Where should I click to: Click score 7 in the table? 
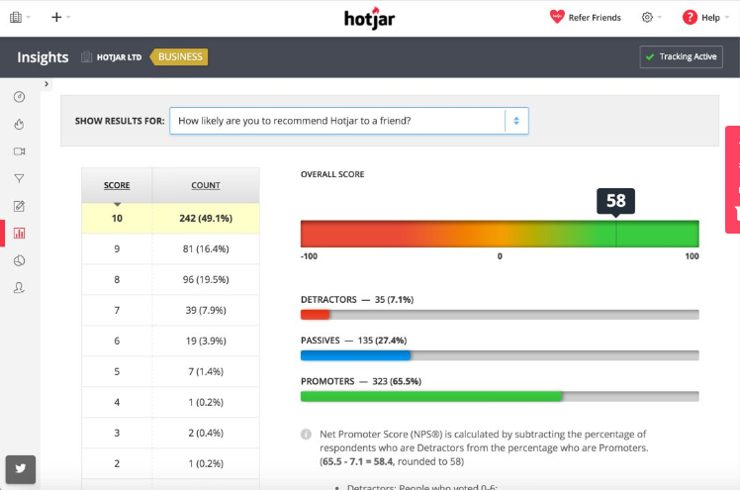[x=117, y=310]
